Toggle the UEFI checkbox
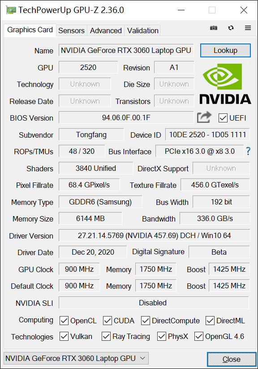The height and width of the screenshot is (369, 258). pyautogui.click(x=223, y=118)
